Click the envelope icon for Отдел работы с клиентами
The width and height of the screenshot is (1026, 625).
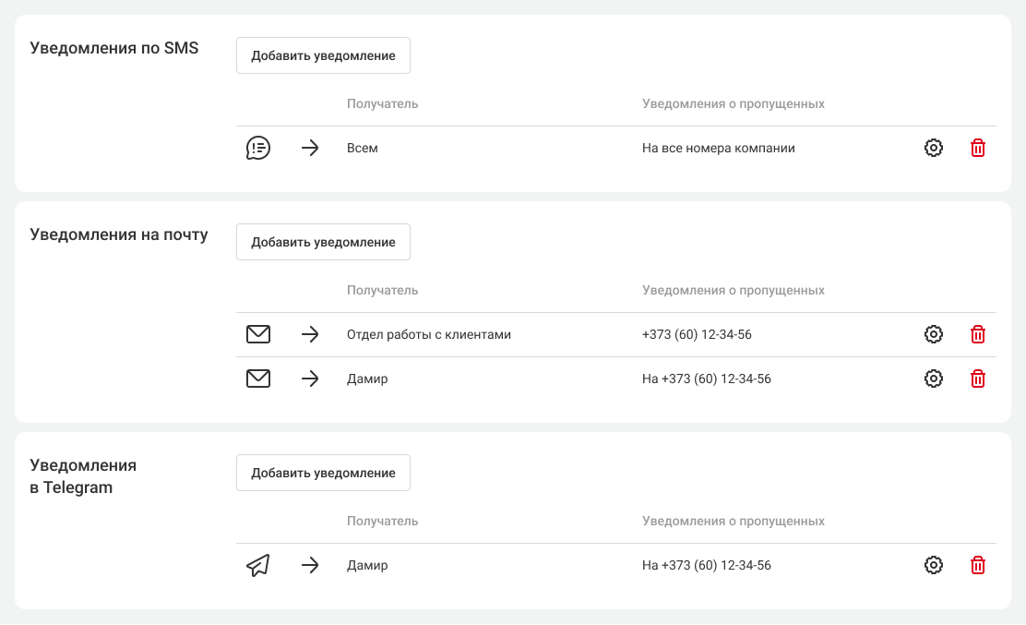coord(258,334)
